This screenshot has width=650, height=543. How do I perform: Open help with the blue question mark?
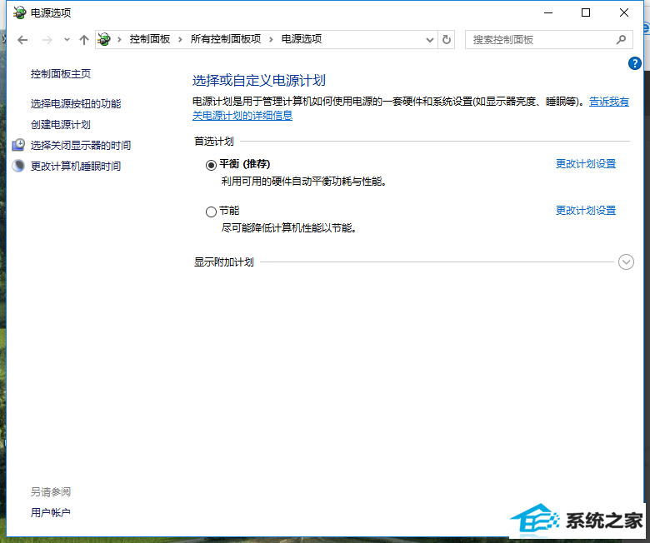635,63
